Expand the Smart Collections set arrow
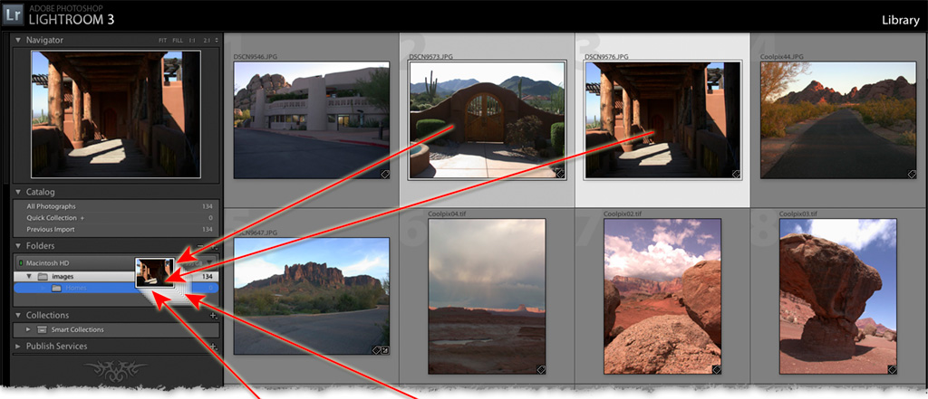This screenshot has height=399, width=928. pyautogui.click(x=28, y=330)
